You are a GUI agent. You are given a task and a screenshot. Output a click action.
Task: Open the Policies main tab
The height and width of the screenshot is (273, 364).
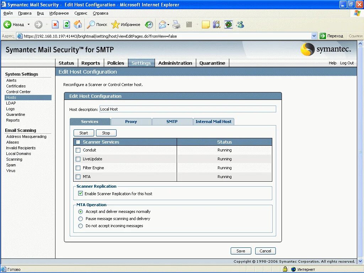[x=116, y=63]
